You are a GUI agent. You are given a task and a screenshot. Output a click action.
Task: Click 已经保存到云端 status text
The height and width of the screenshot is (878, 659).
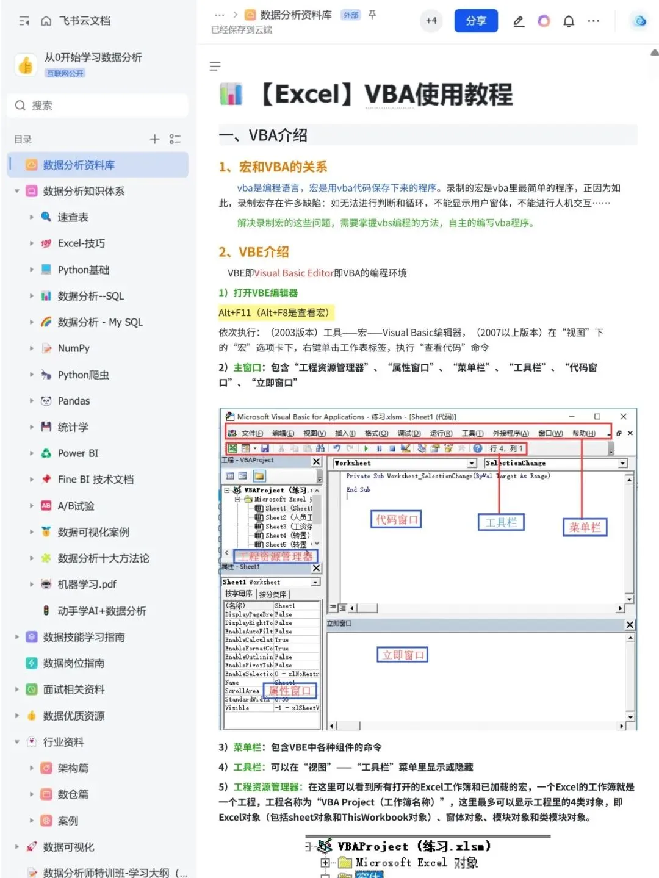(242, 30)
